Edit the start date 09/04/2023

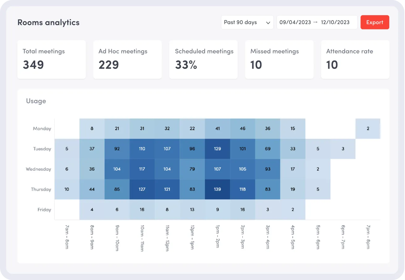[x=295, y=22]
